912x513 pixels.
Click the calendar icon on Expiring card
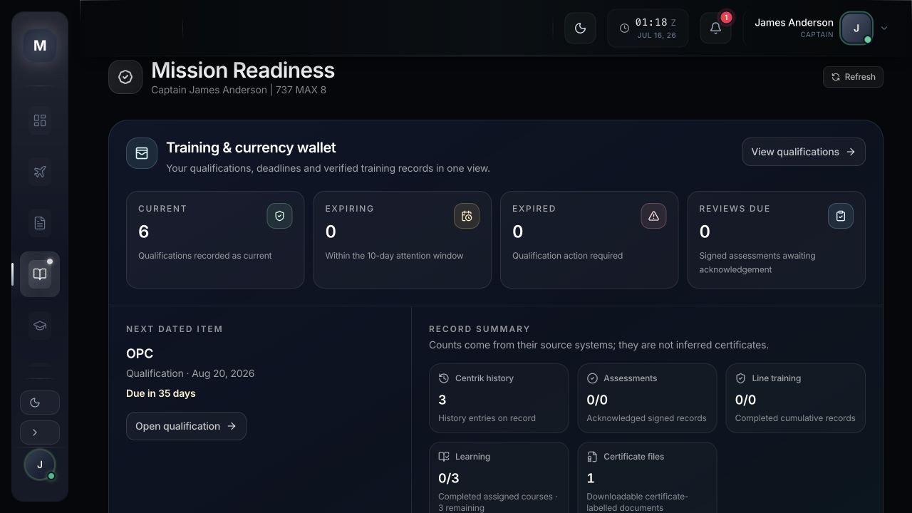point(467,216)
